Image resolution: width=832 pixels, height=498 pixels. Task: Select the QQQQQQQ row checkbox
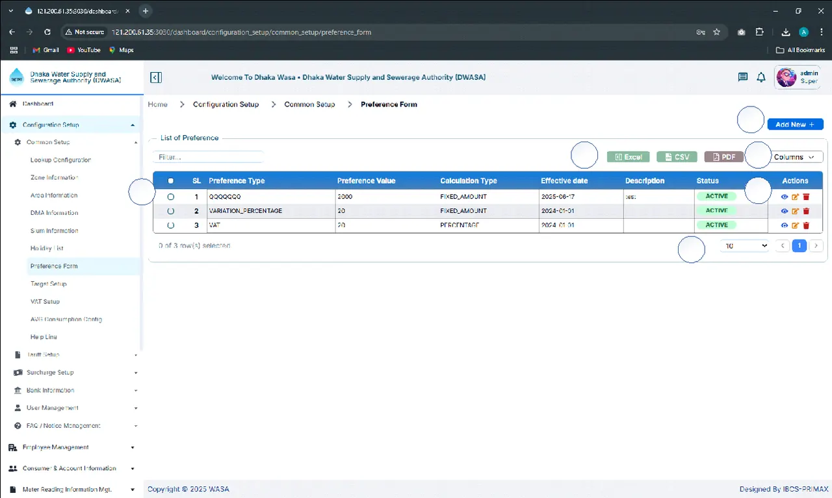click(171, 197)
